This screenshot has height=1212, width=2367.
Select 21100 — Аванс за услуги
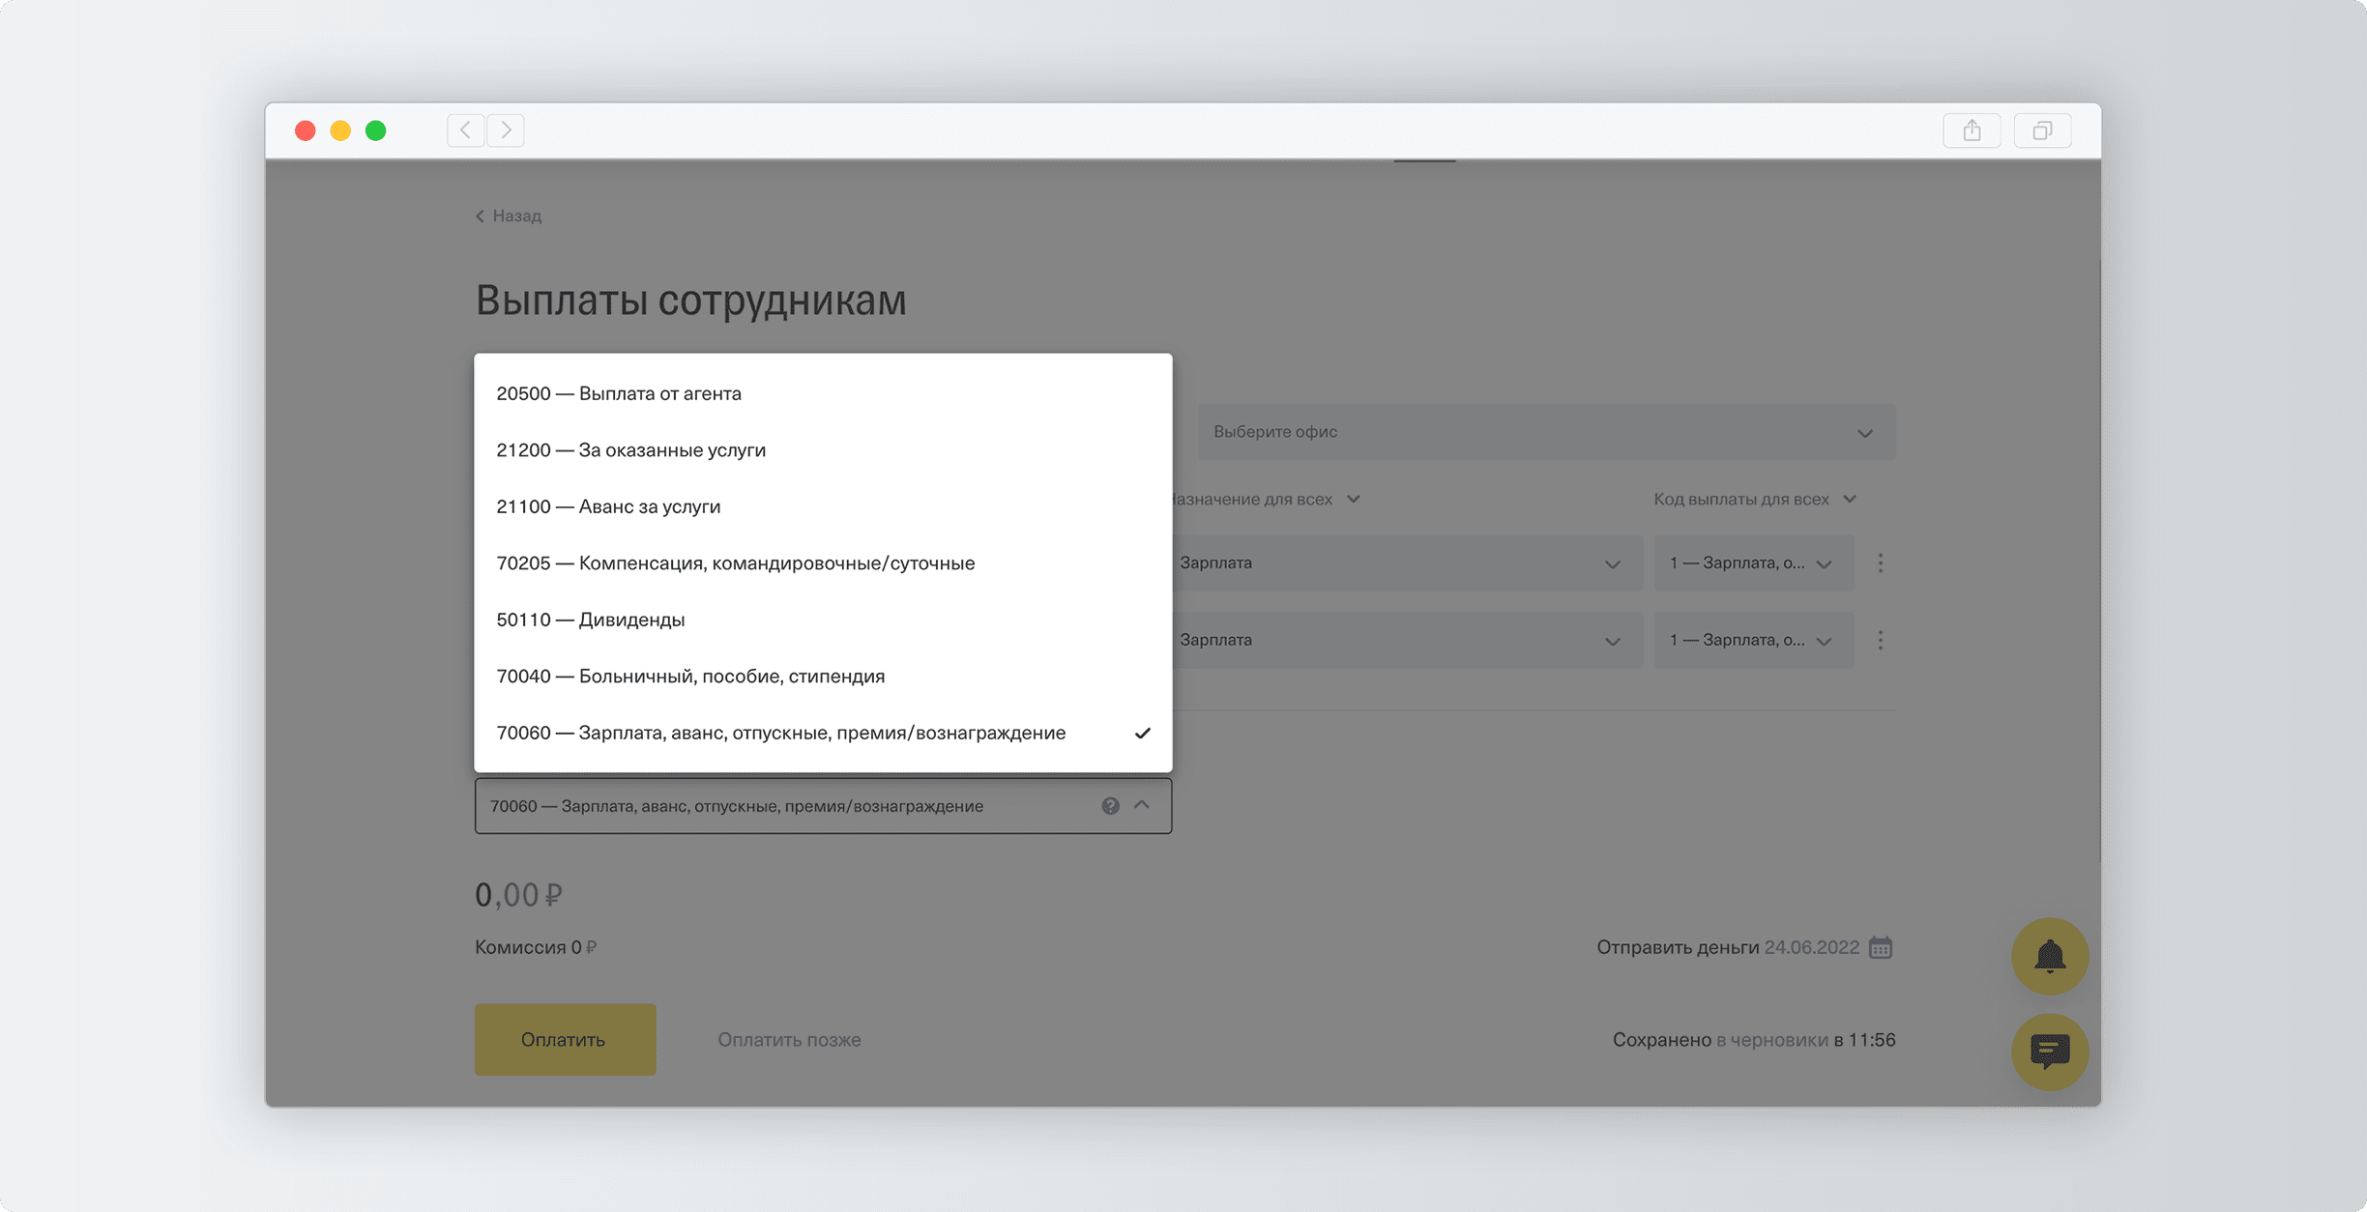[x=823, y=506]
